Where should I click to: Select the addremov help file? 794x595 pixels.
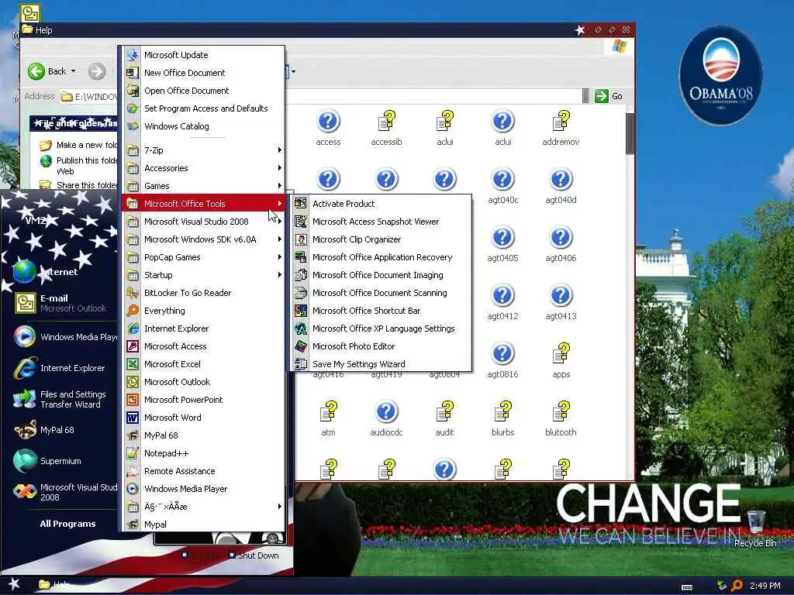(561, 128)
